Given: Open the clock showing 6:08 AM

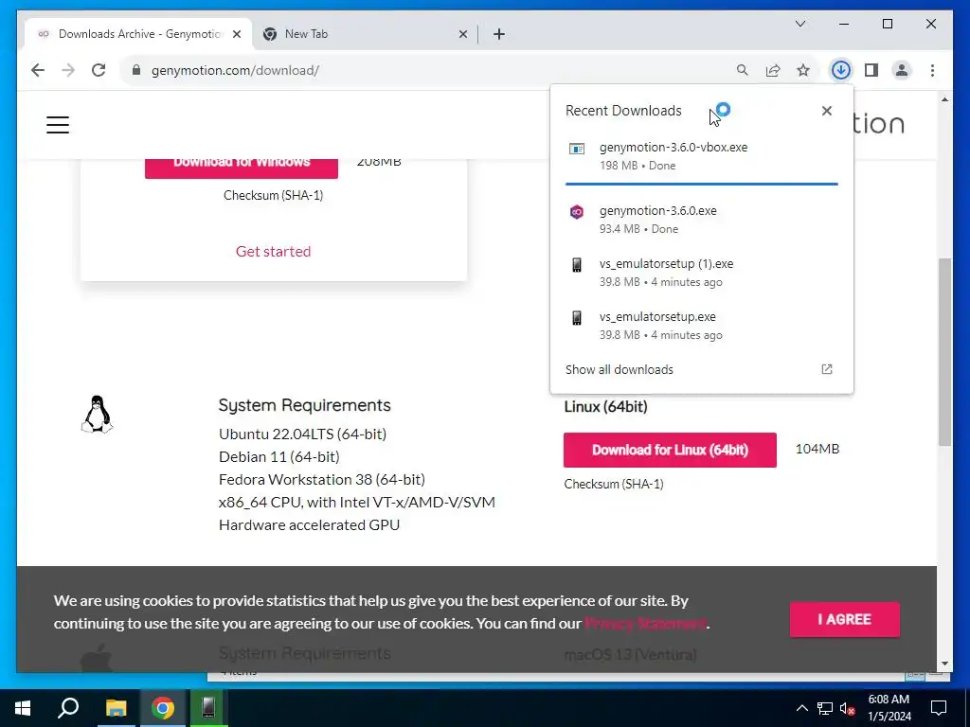Looking at the screenshot, I should pos(889,708).
